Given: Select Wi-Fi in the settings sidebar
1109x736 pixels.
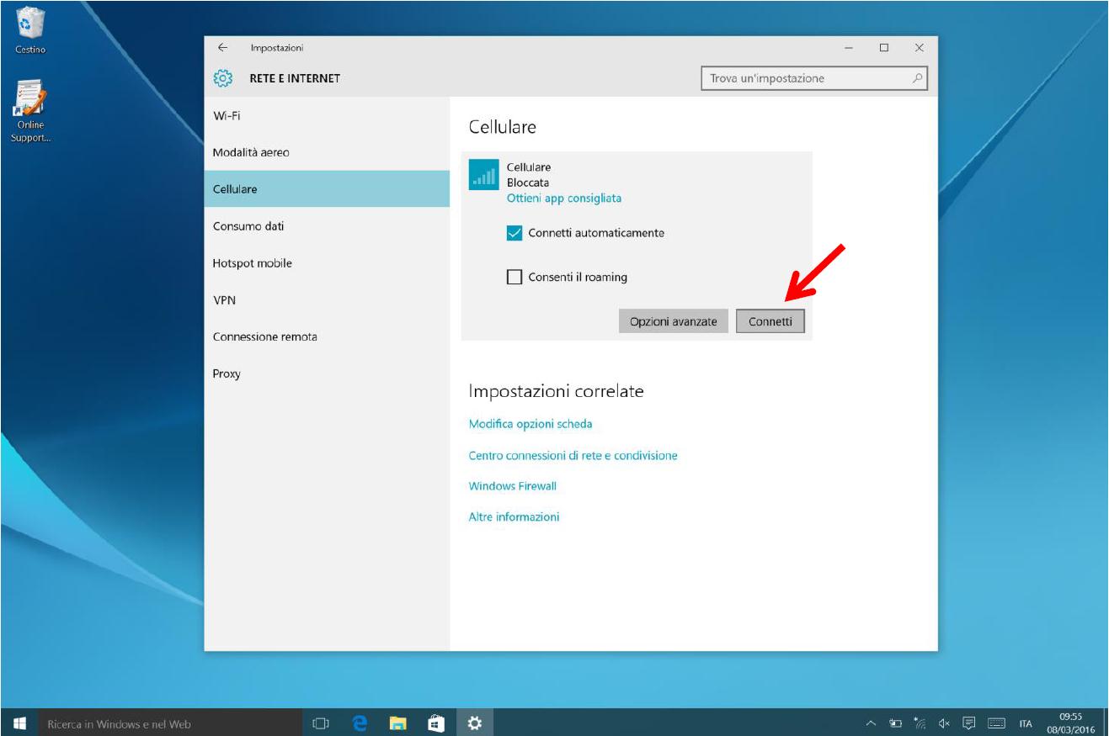Looking at the screenshot, I should tap(327, 115).
